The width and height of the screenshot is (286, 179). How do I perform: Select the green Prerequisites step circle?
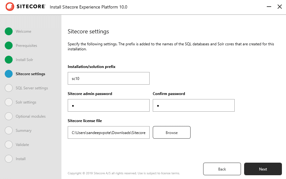9,46
